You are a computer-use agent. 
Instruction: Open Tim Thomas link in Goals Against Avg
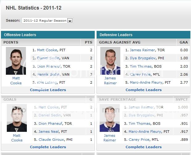pos(141,66)
